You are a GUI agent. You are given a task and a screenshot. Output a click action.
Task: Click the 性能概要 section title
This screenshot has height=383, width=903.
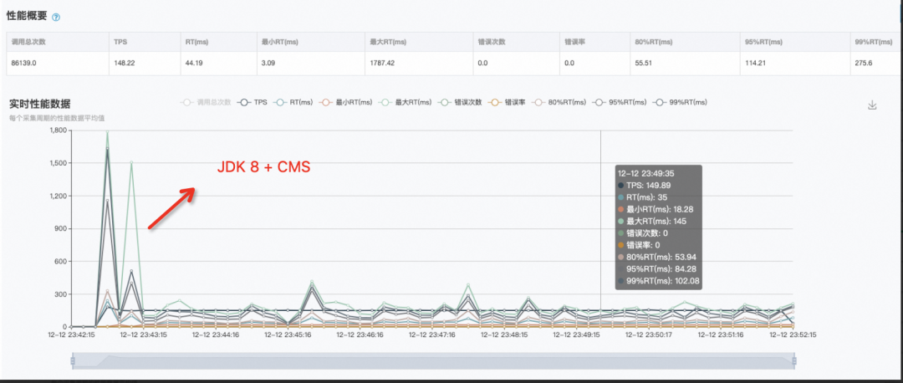(x=27, y=16)
